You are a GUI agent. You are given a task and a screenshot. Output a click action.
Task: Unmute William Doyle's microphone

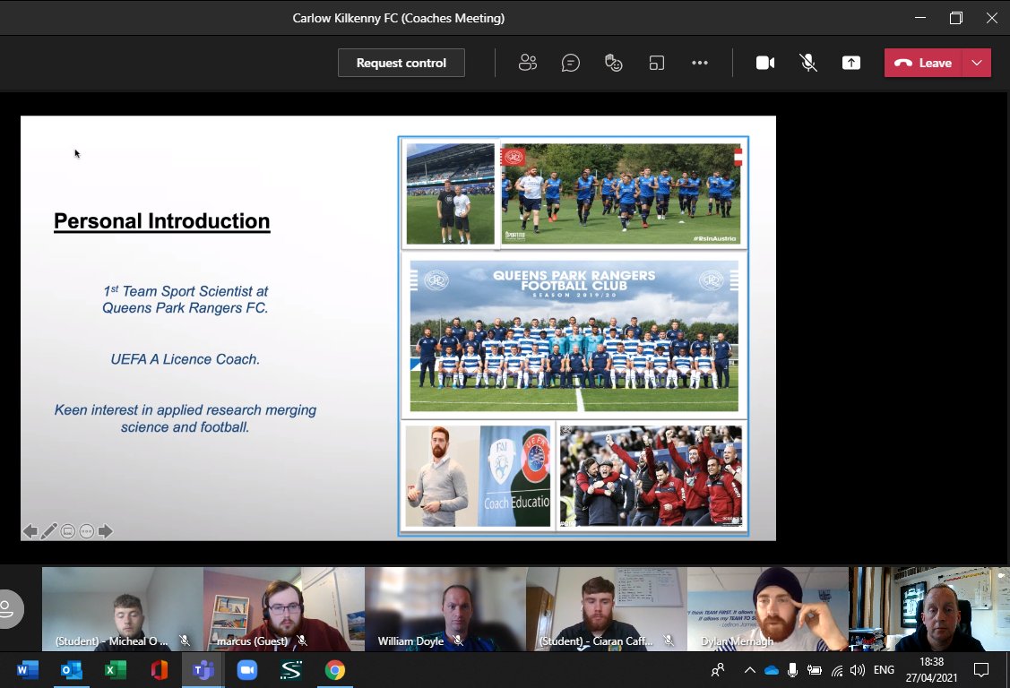458,641
